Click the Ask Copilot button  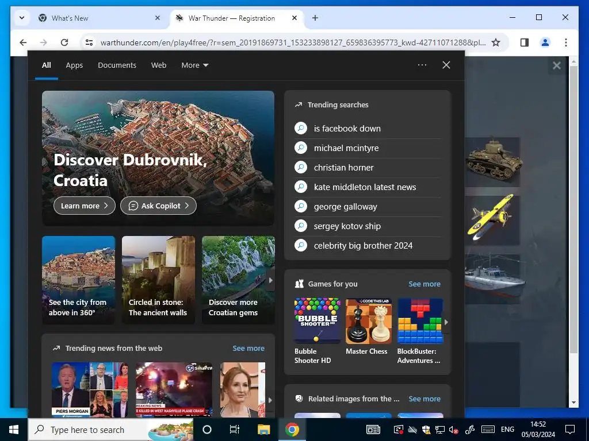coord(158,206)
